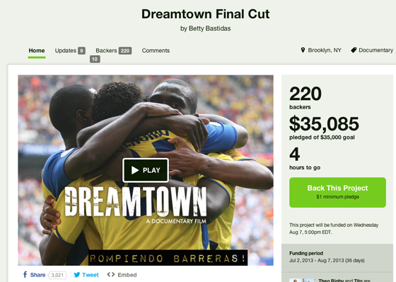The height and width of the screenshot is (282, 396).
Task: Click the Tweet link
Action: click(91, 275)
